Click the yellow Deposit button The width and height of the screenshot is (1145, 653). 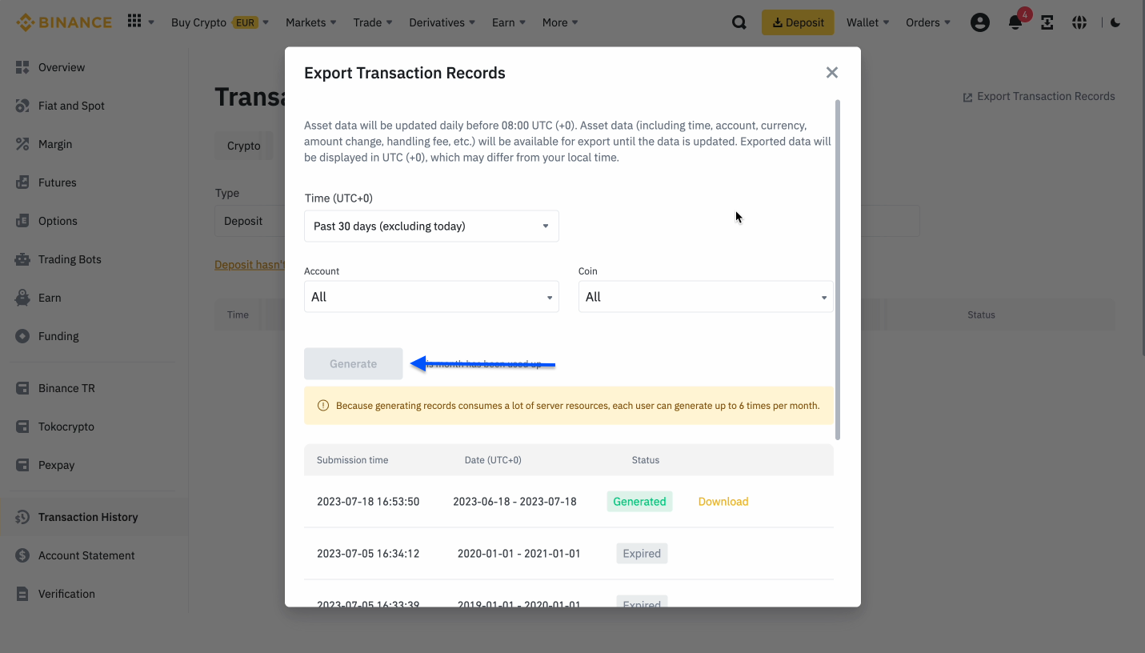[798, 22]
